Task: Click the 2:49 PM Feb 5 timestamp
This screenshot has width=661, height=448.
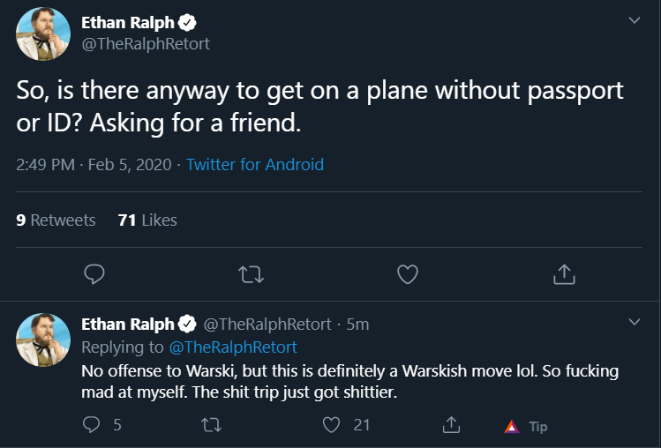Action: (x=94, y=164)
